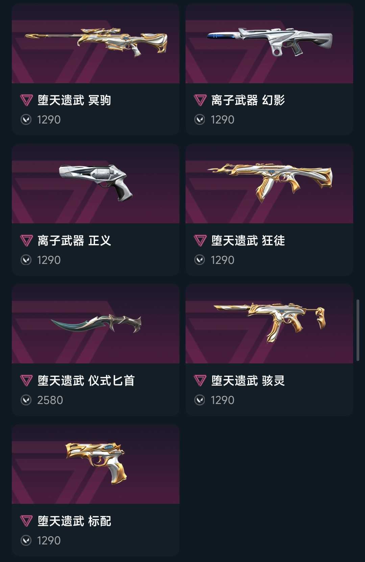Click the pink triangle icon beside 堕天遗武 标配
This screenshot has width=365, height=562.
point(26,521)
